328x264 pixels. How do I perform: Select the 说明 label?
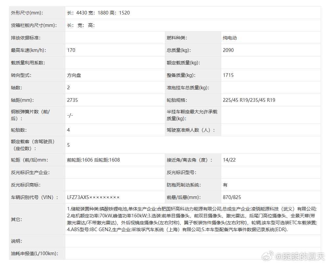pos(16,241)
